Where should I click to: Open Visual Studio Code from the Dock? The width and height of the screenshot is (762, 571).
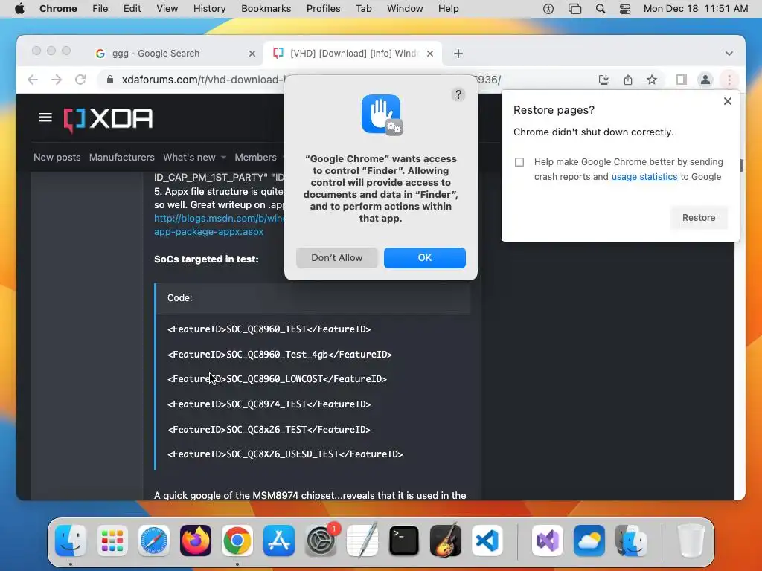pyautogui.click(x=487, y=541)
